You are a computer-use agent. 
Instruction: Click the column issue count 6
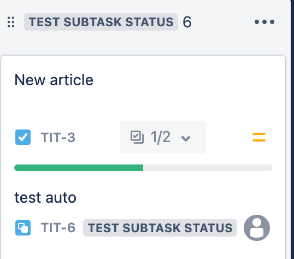point(187,22)
